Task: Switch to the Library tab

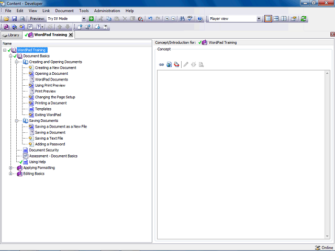Action: click(12, 35)
